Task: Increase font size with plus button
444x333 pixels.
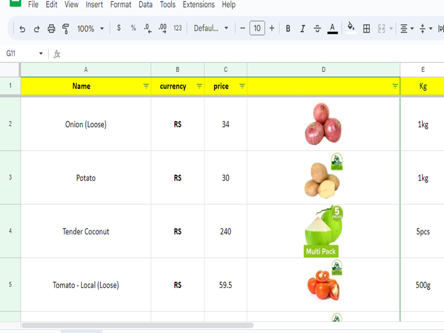Action: pos(272,28)
